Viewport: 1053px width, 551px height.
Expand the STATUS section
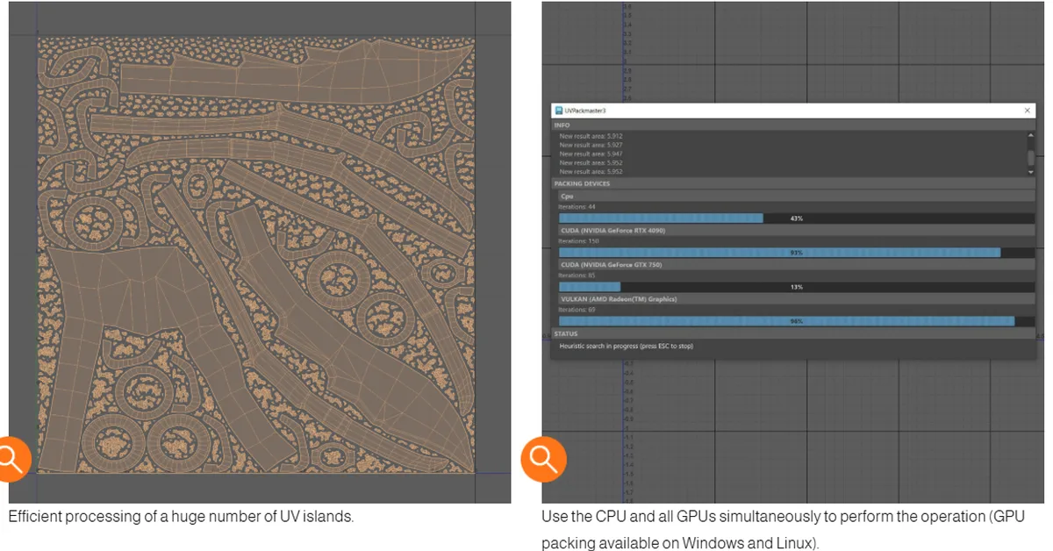click(566, 333)
